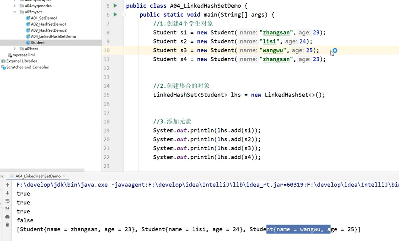Click the java.exe command line in the console
399x241 pixels.
208,185
